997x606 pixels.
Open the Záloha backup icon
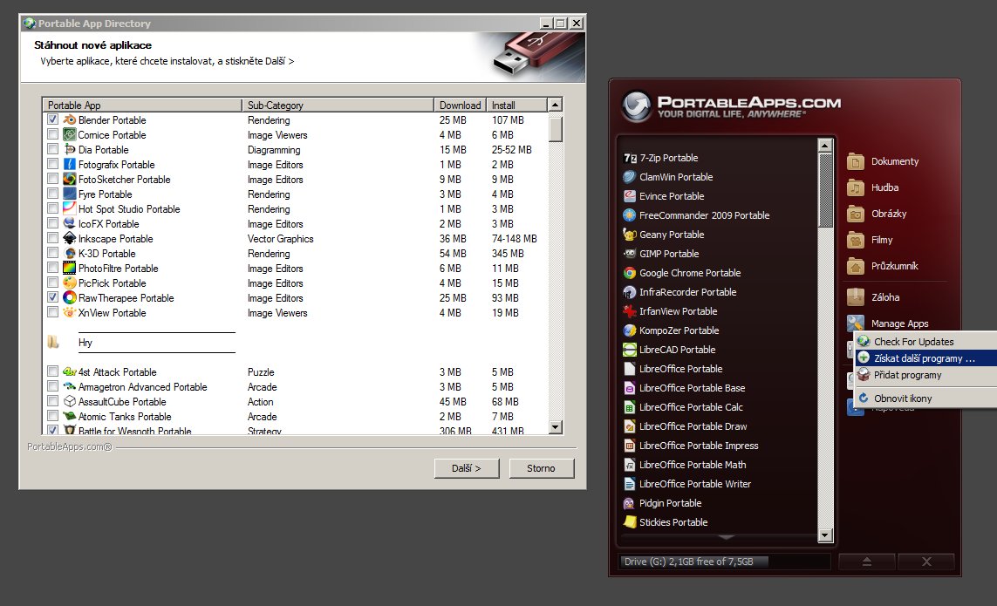pos(855,297)
